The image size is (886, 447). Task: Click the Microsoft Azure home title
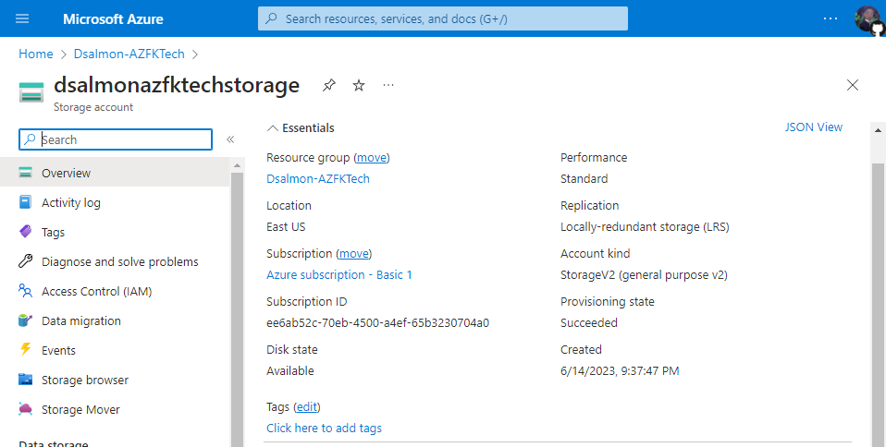(x=113, y=19)
